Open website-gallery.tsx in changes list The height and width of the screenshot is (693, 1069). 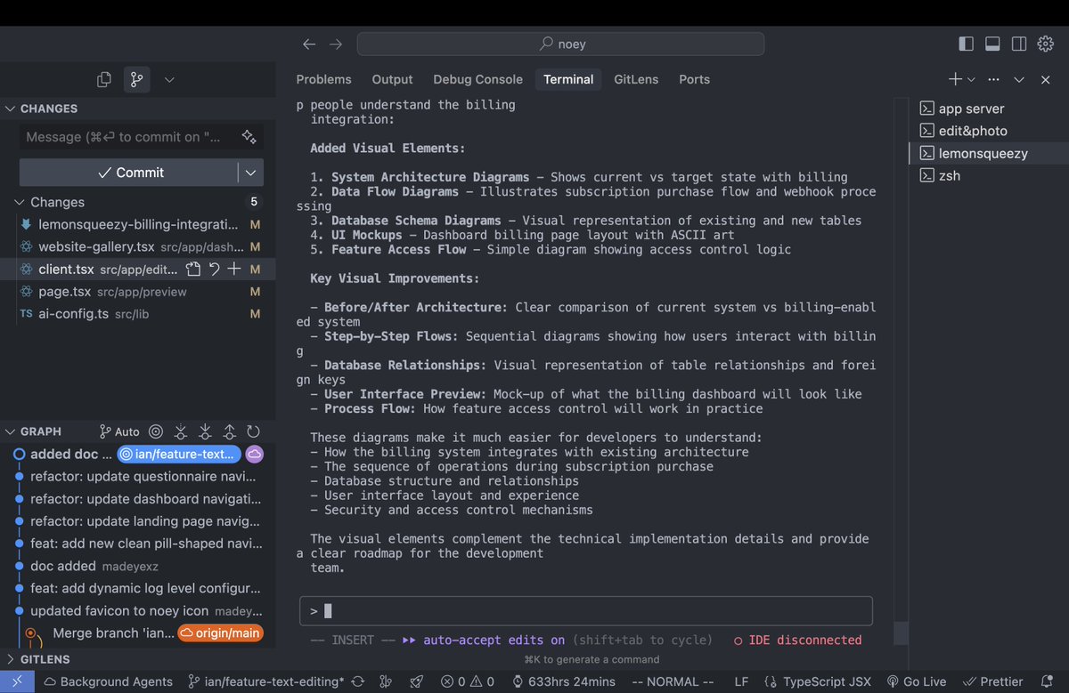(x=138, y=246)
